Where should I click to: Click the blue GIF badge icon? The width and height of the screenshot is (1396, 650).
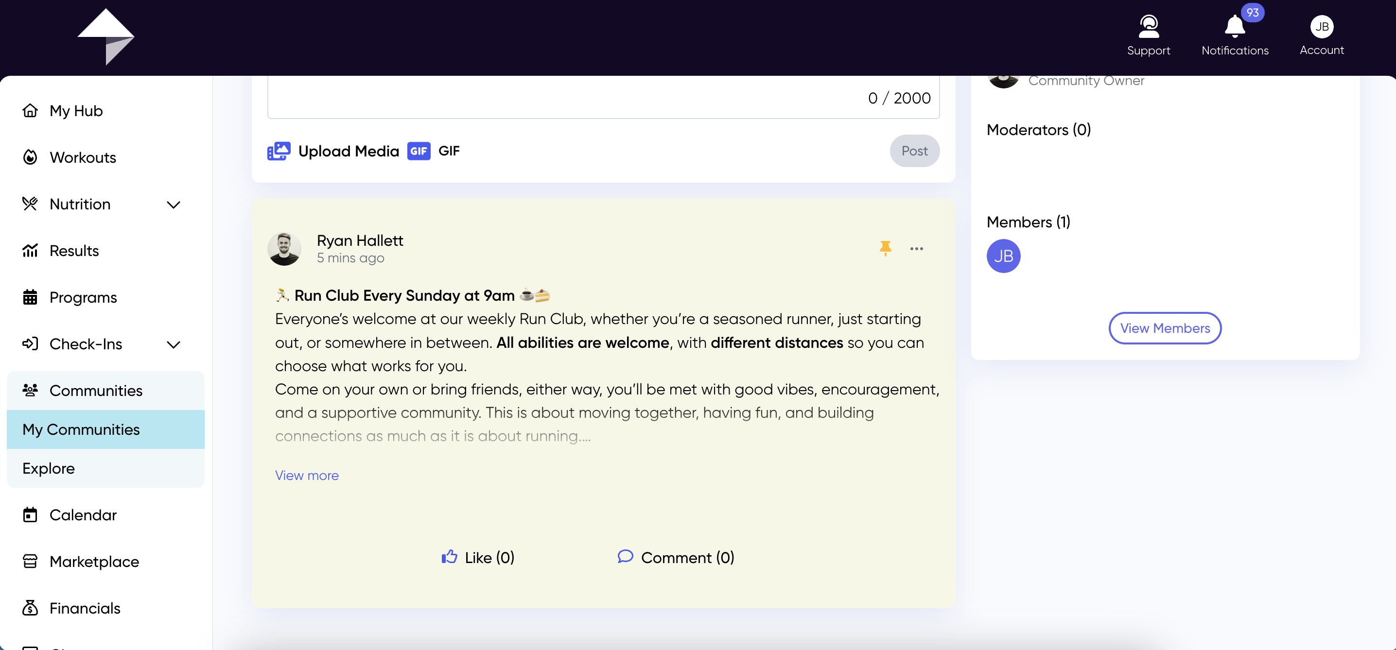point(419,151)
